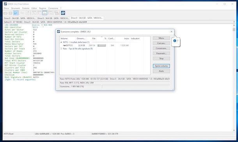Click the Aiuto button

coord(162,71)
